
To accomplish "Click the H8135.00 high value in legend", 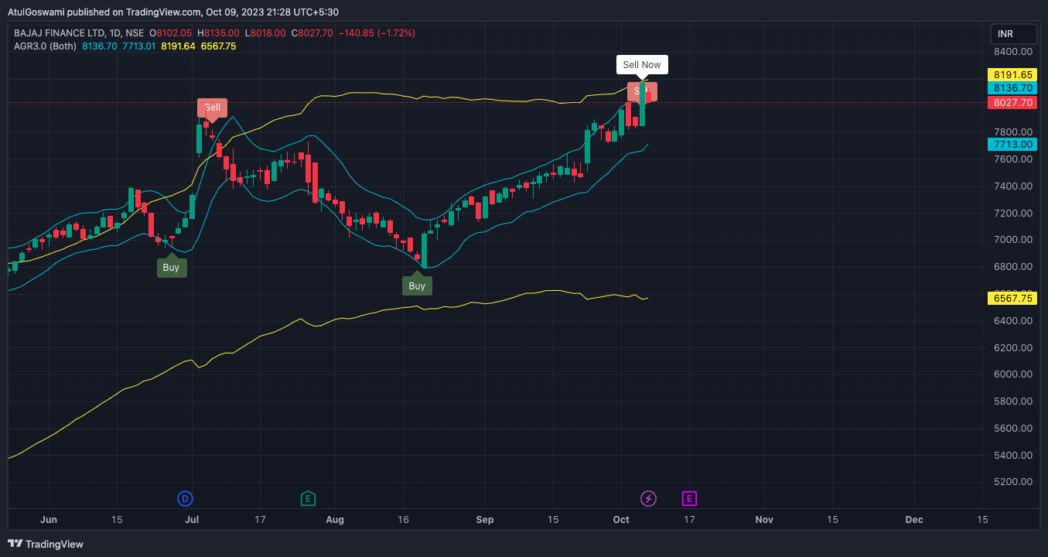I will tap(220, 33).
